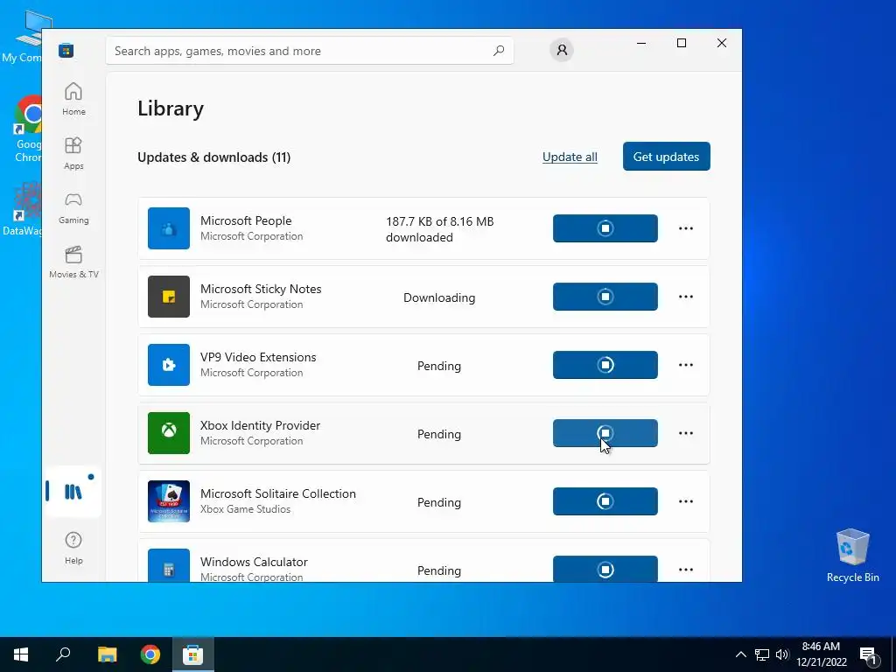Click Microsoft Store taskbar icon
The image size is (896, 672).
[193, 654]
